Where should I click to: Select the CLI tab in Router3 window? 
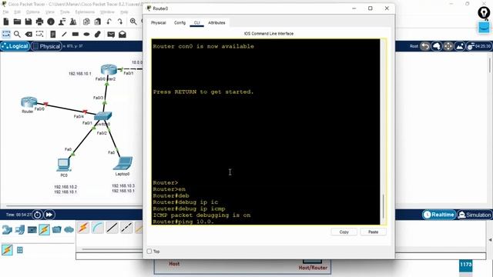[x=197, y=23]
